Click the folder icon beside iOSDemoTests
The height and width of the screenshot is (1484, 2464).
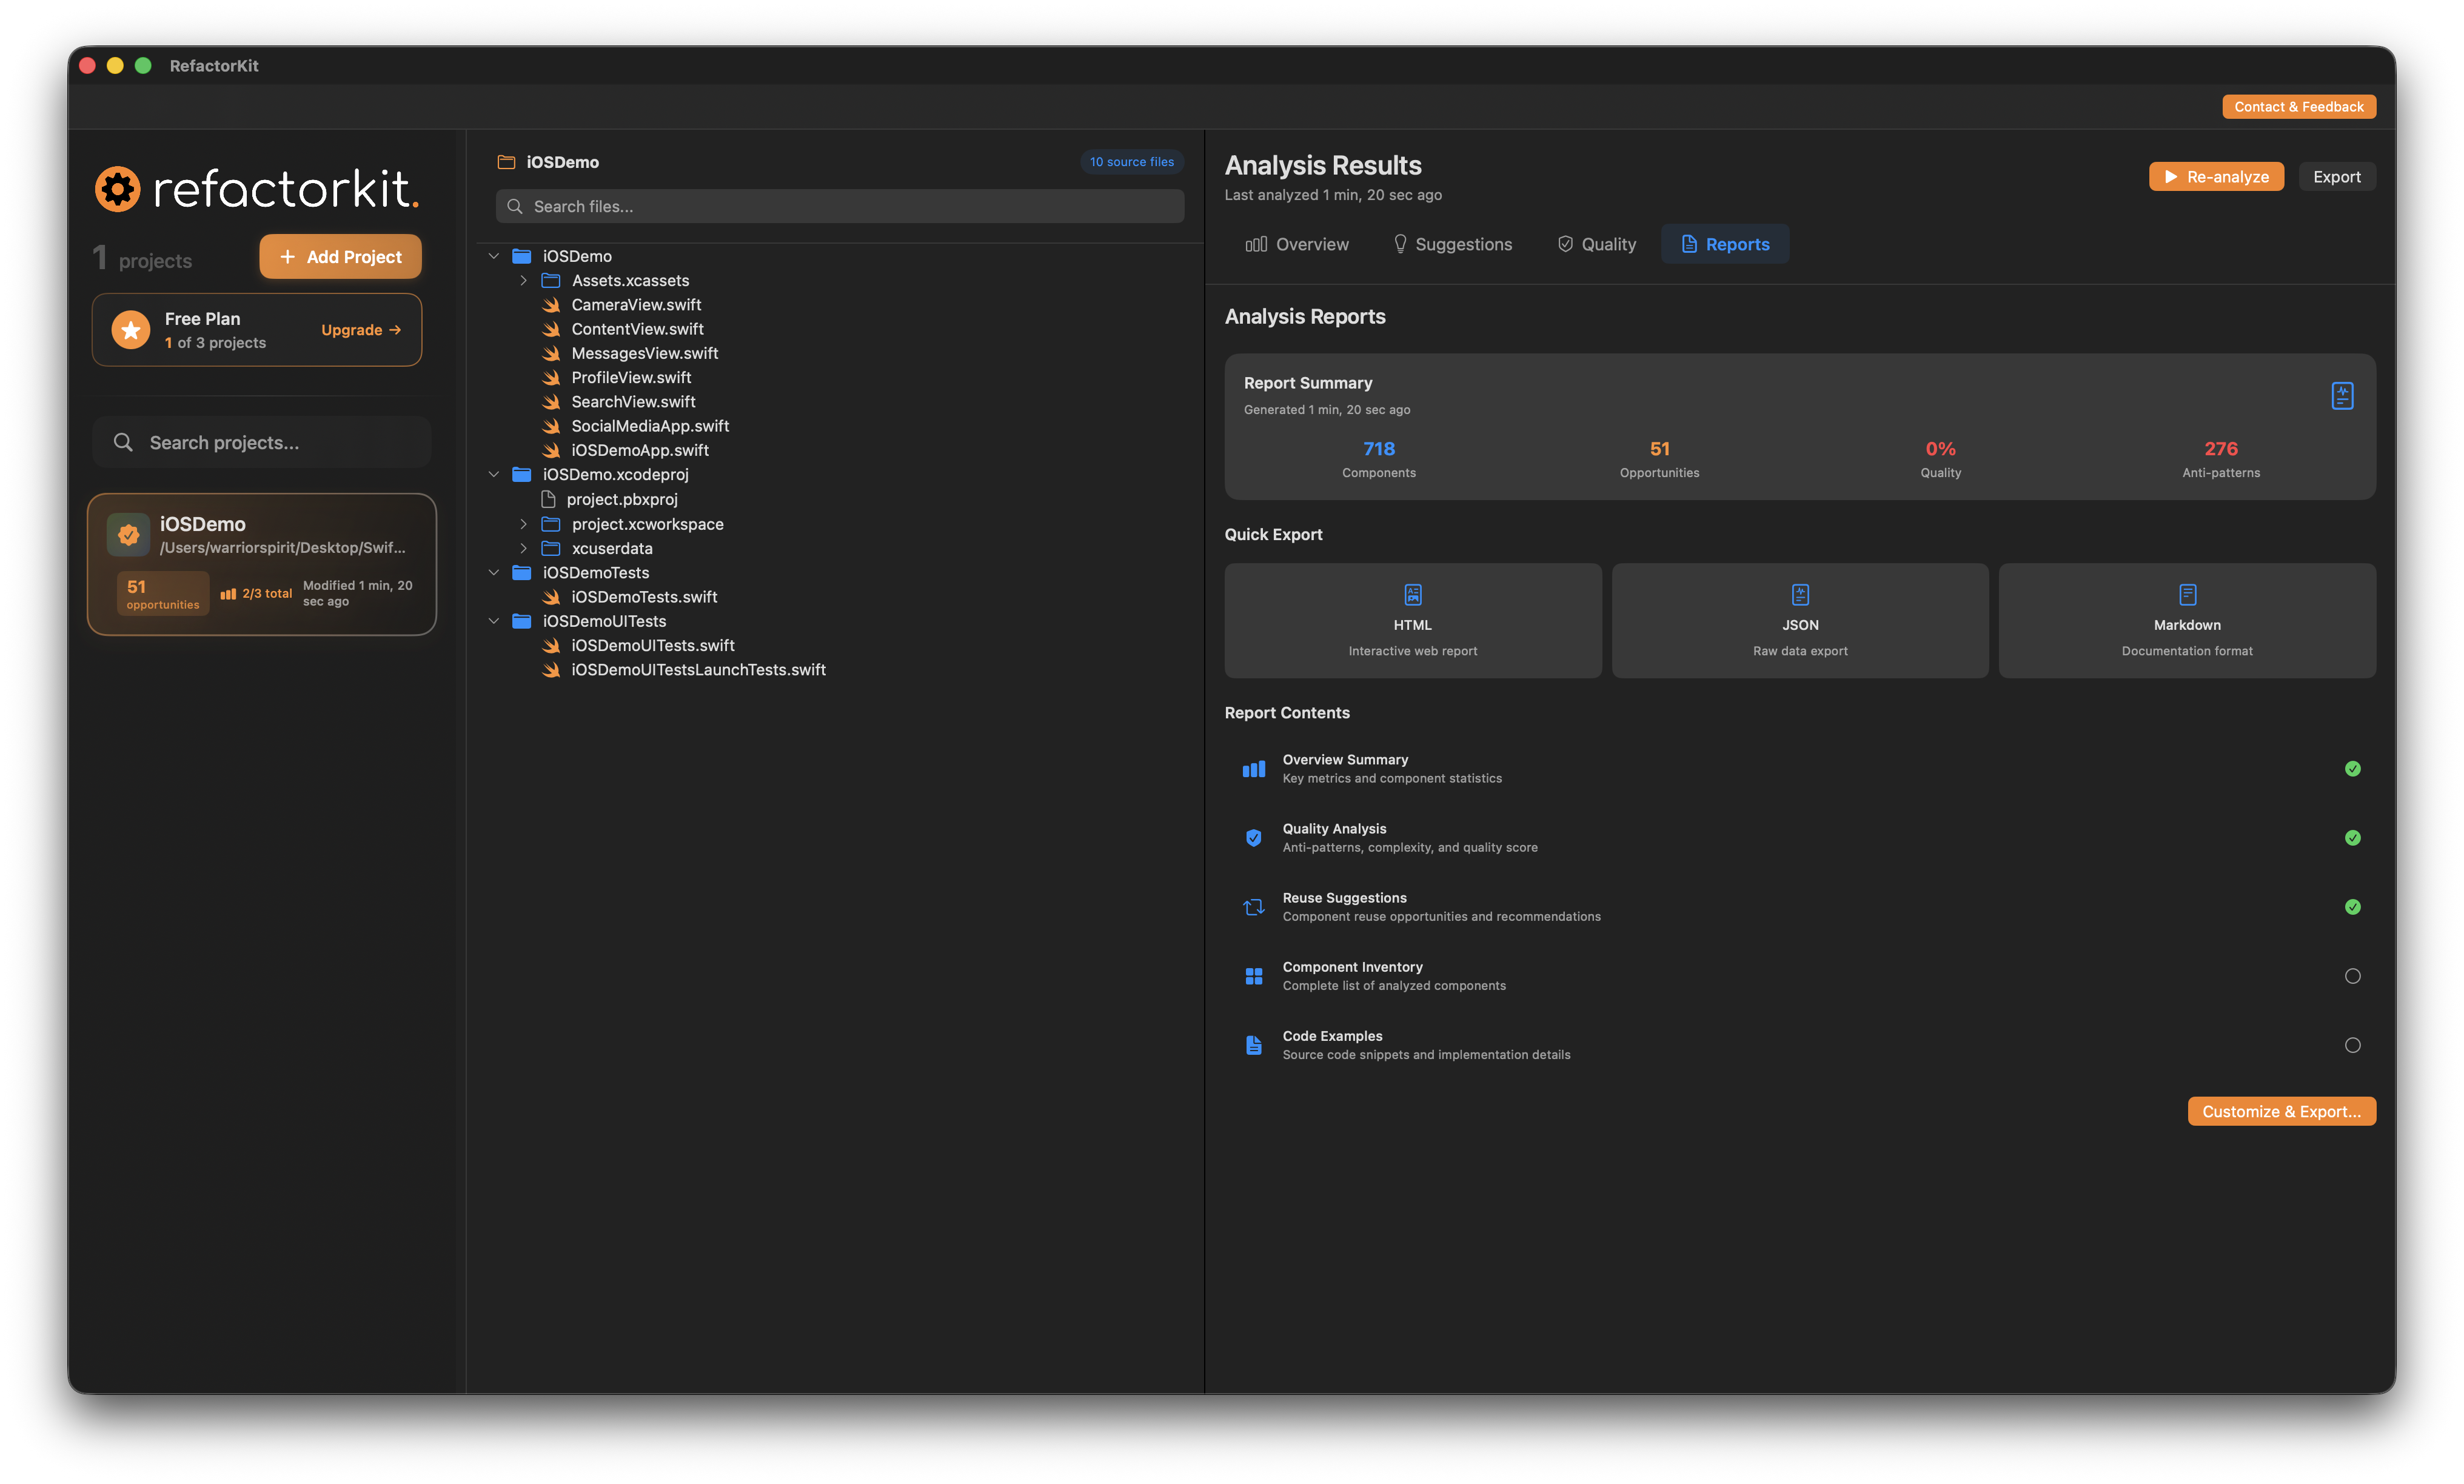coord(522,573)
